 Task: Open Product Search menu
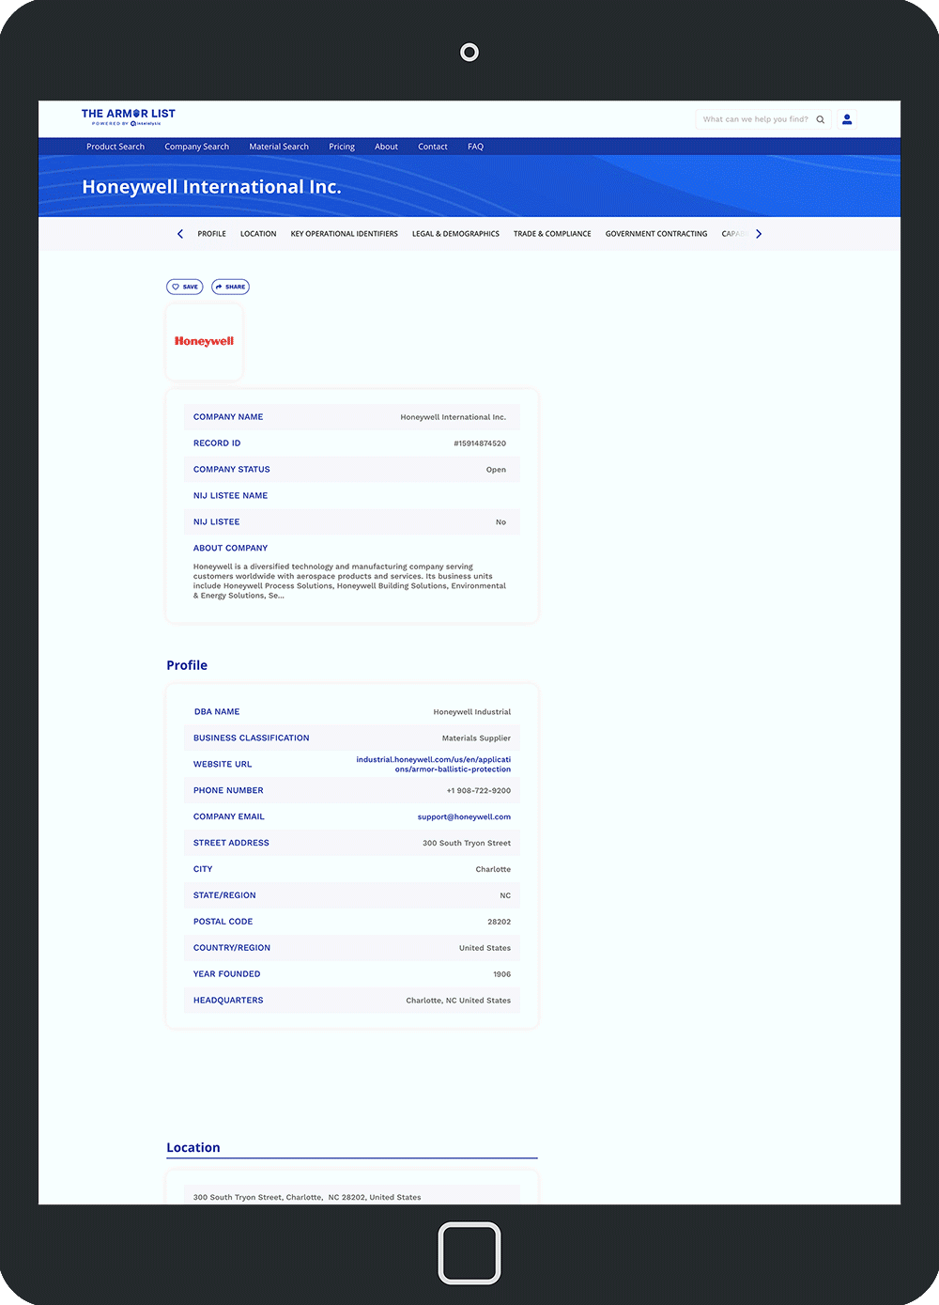pos(115,147)
